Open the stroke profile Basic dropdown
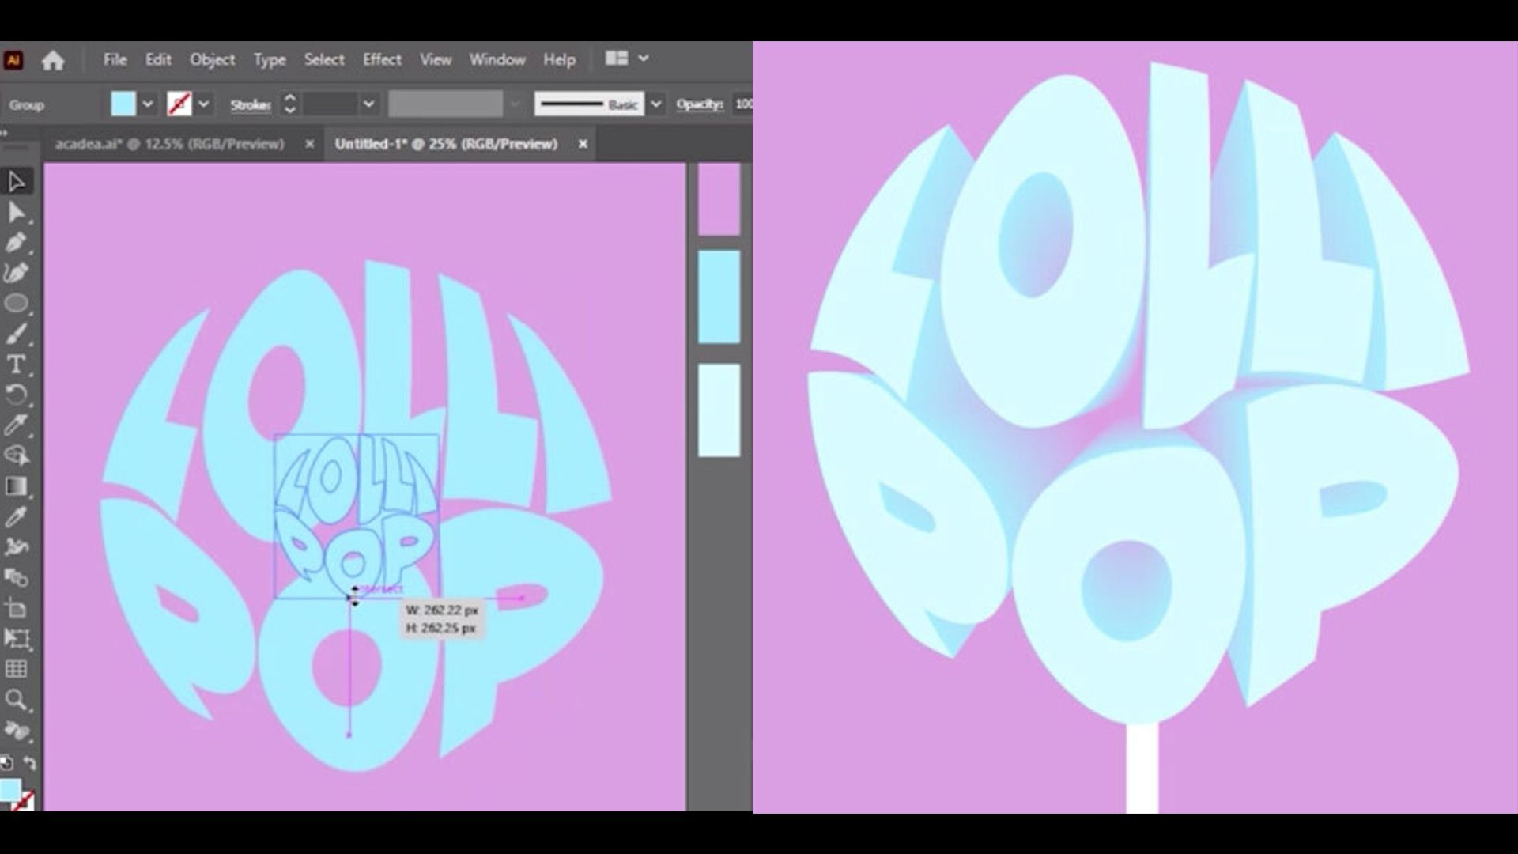The height and width of the screenshot is (854, 1518). pyautogui.click(x=655, y=104)
